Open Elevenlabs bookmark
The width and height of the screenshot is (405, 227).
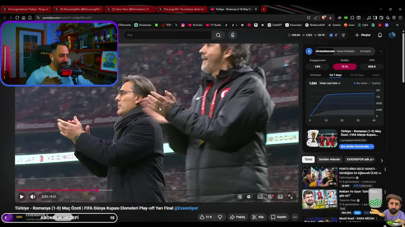[294, 25]
